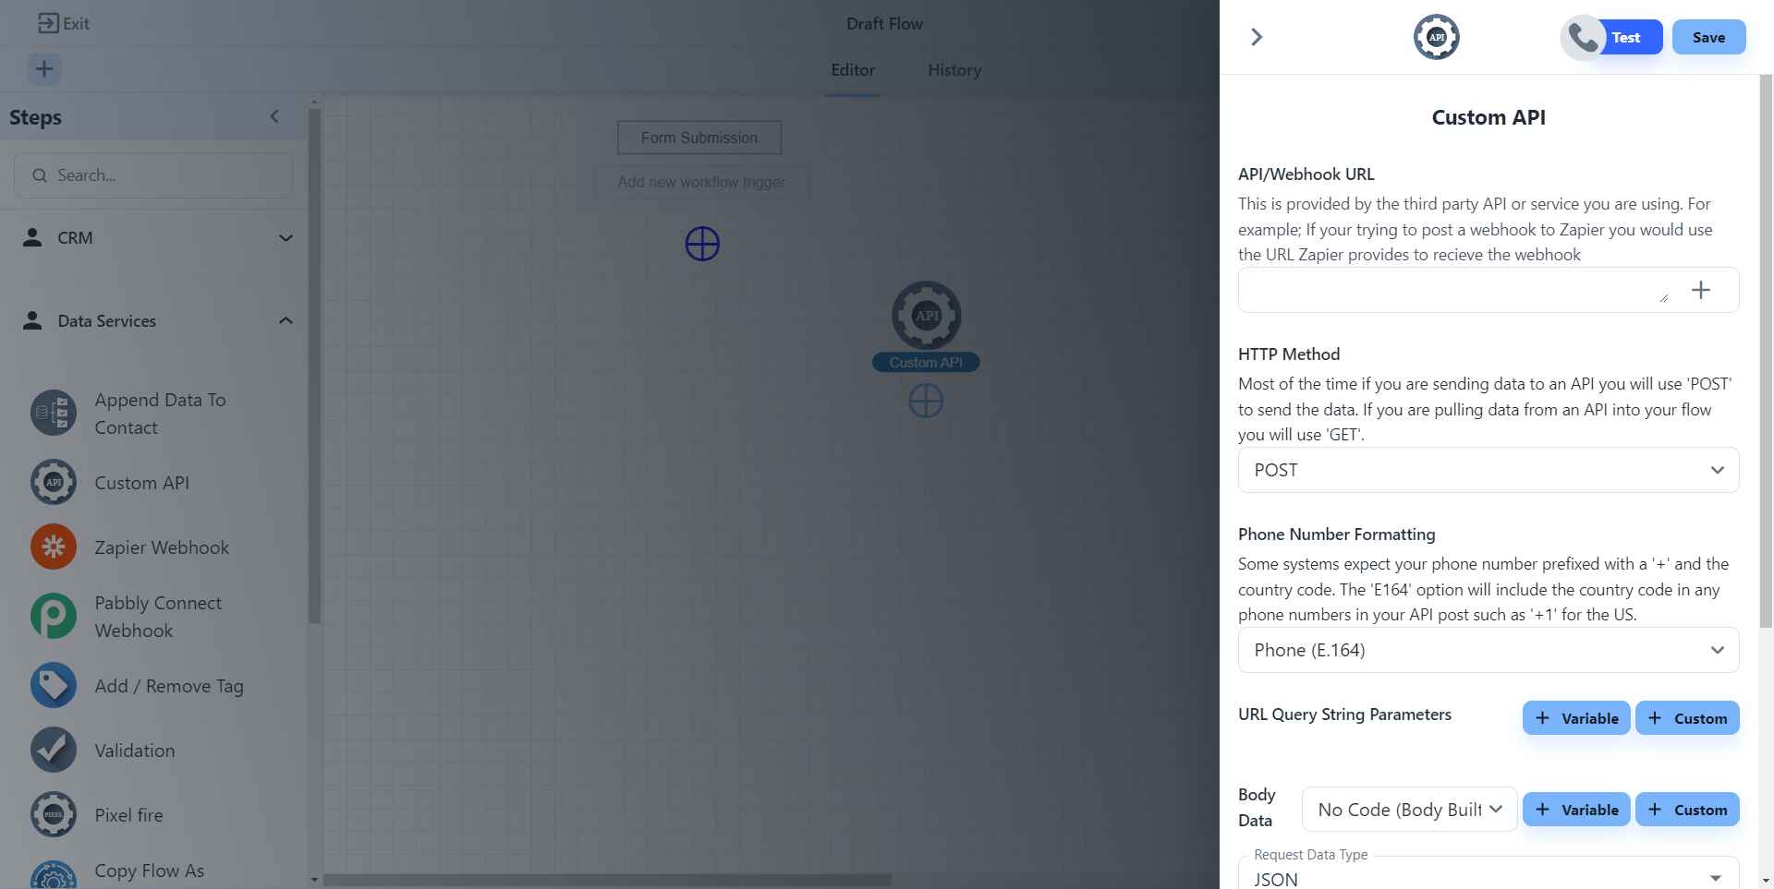Select the Append Data To Contact icon

pyautogui.click(x=54, y=414)
